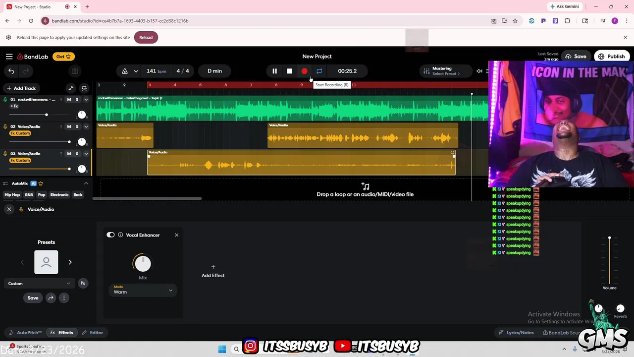Viewport: 634px width, 357px height.
Task: Remove the Vocal Enhancer effect
Action: (176, 235)
